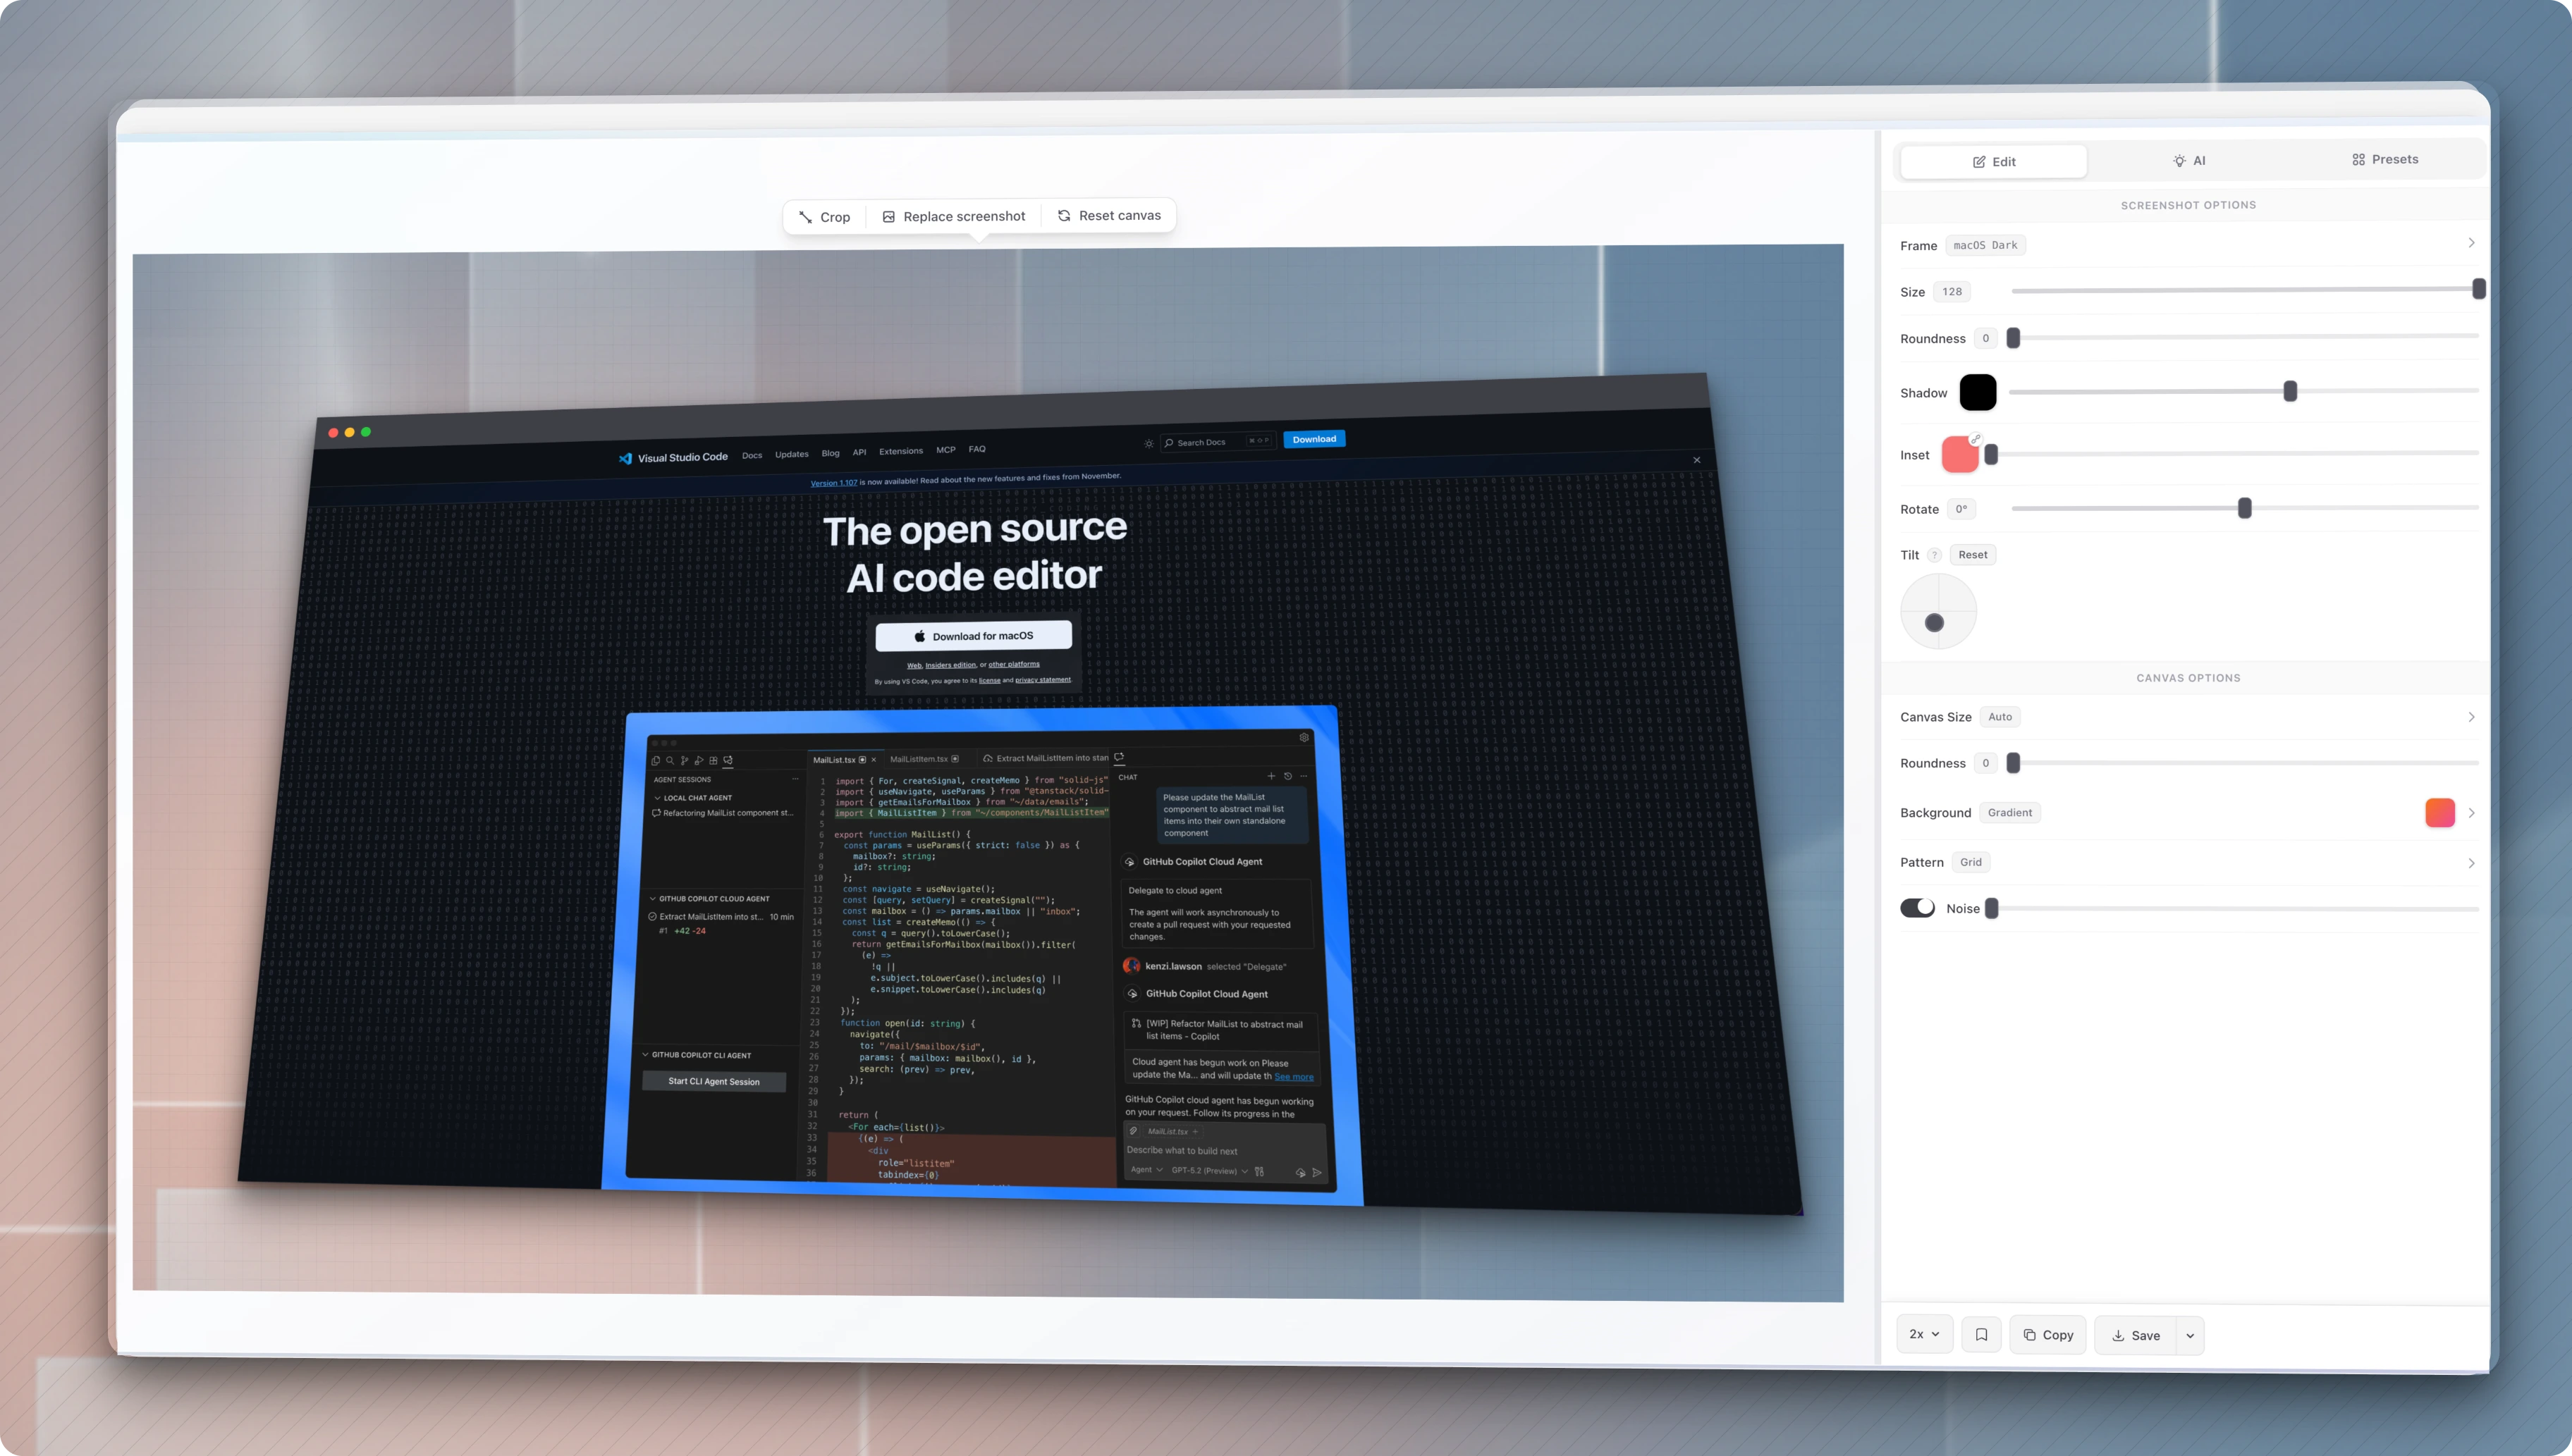Click the three-dot menu beside AGENT SESSIONS

795,779
